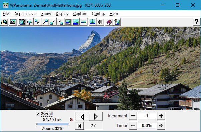Click the 94.75 fr/s frame rate text

pos(52,119)
